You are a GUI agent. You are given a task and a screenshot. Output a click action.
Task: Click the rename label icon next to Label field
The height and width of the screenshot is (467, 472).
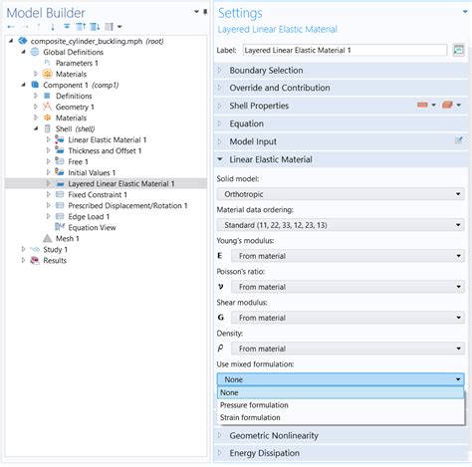[458, 50]
